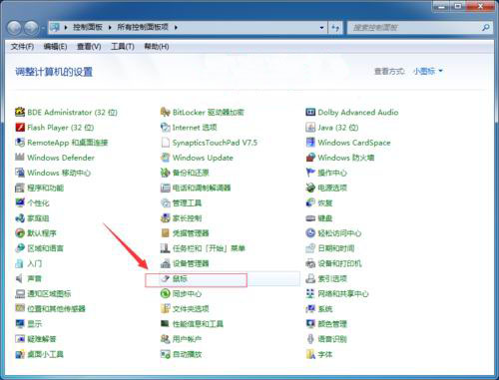Image resolution: width=499 pixels, height=380 pixels.
Task: Click the 键盘 keyboard icon
Action: point(310,218)
